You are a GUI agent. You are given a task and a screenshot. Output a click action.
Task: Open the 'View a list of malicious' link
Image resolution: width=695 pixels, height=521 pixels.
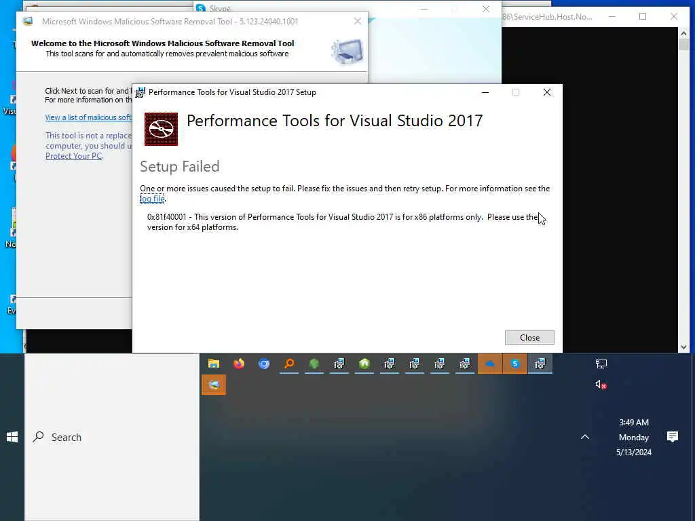[x=88, y=117]
